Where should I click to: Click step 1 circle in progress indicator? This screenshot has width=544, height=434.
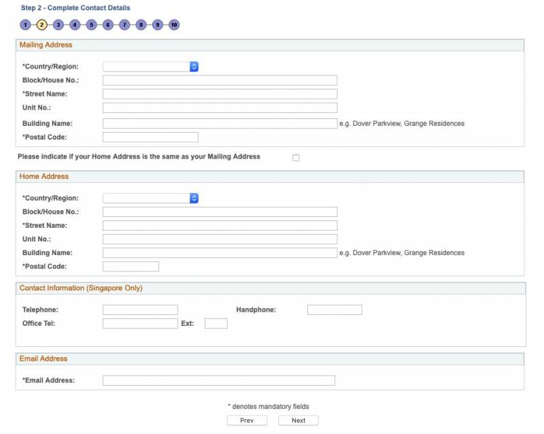pos(25,25)
